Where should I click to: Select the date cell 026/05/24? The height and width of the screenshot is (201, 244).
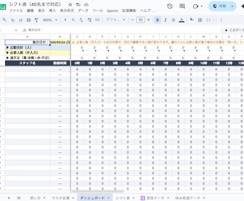pos(60,42)
